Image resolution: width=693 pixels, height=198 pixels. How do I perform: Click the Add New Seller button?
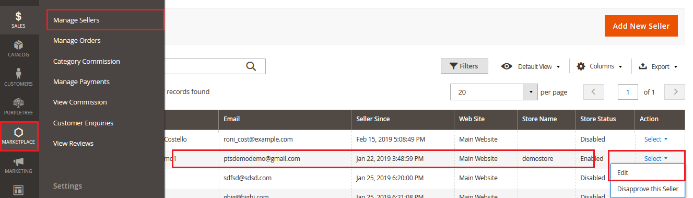641,26
